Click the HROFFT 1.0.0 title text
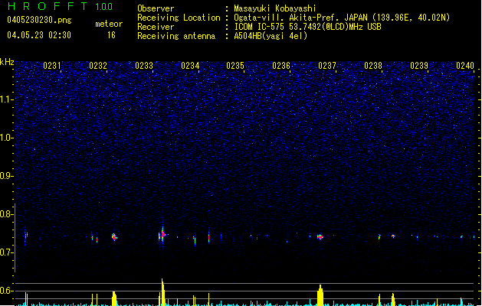Viewport: 482px width, 306px height. (x=60, y=6)
